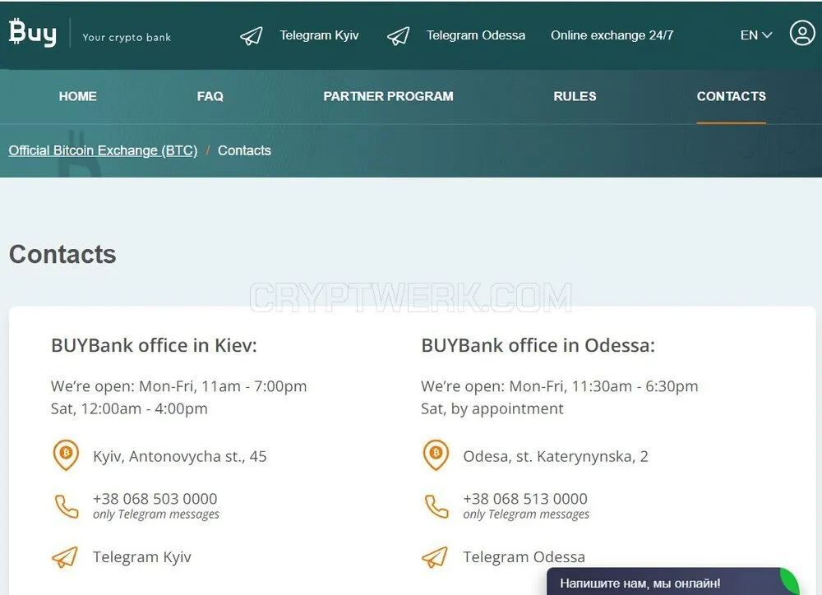
Task: Click the Contacts page heading
Action: pos(62,254)
